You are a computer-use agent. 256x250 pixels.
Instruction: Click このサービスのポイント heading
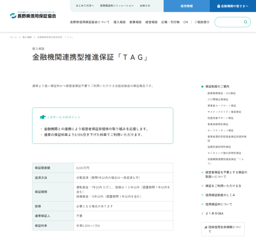click(64, 117)
